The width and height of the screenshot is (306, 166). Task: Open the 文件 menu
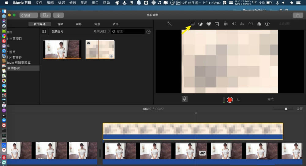coord(39,3)
